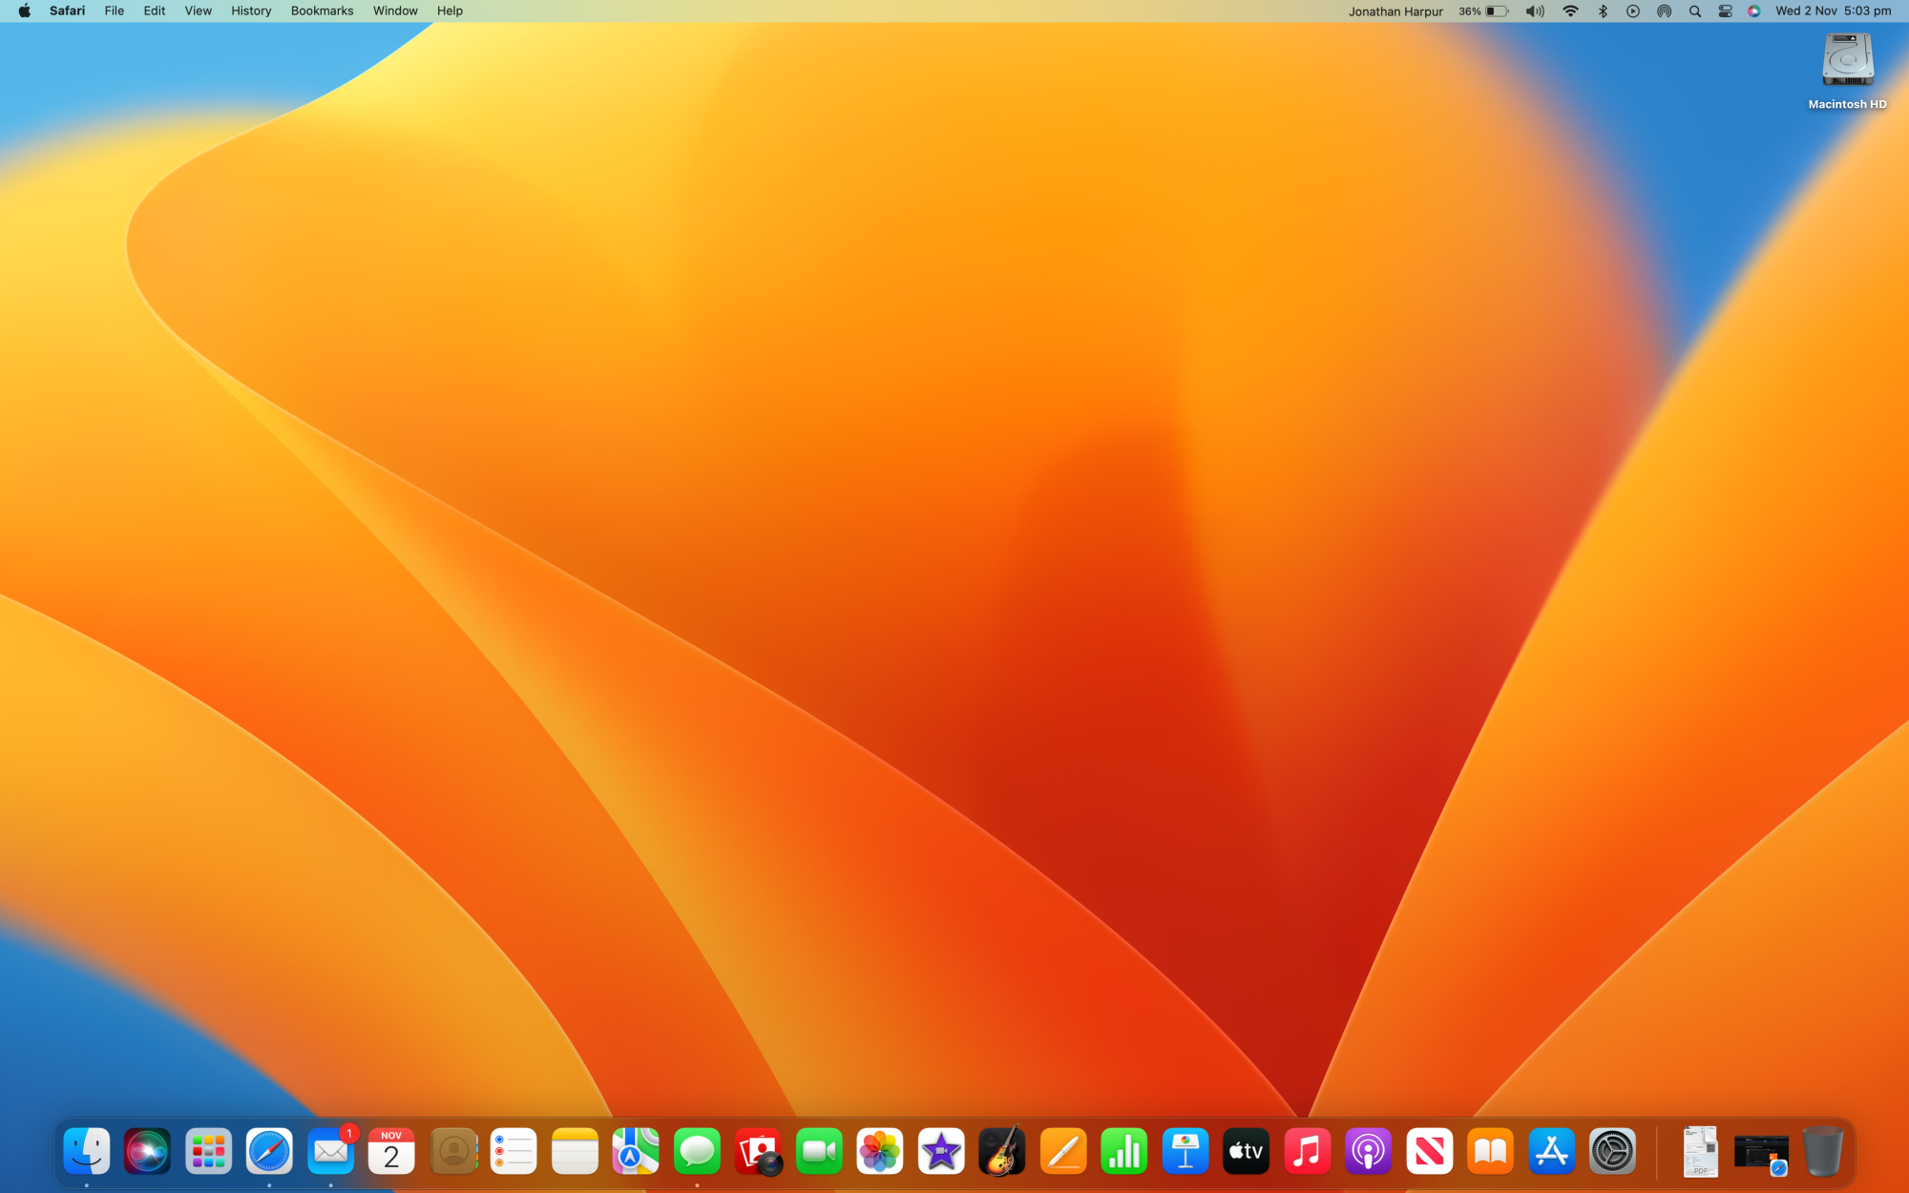Open the Apple menu
Screen dimensions: 1909x1193
[x=24, y=11]
